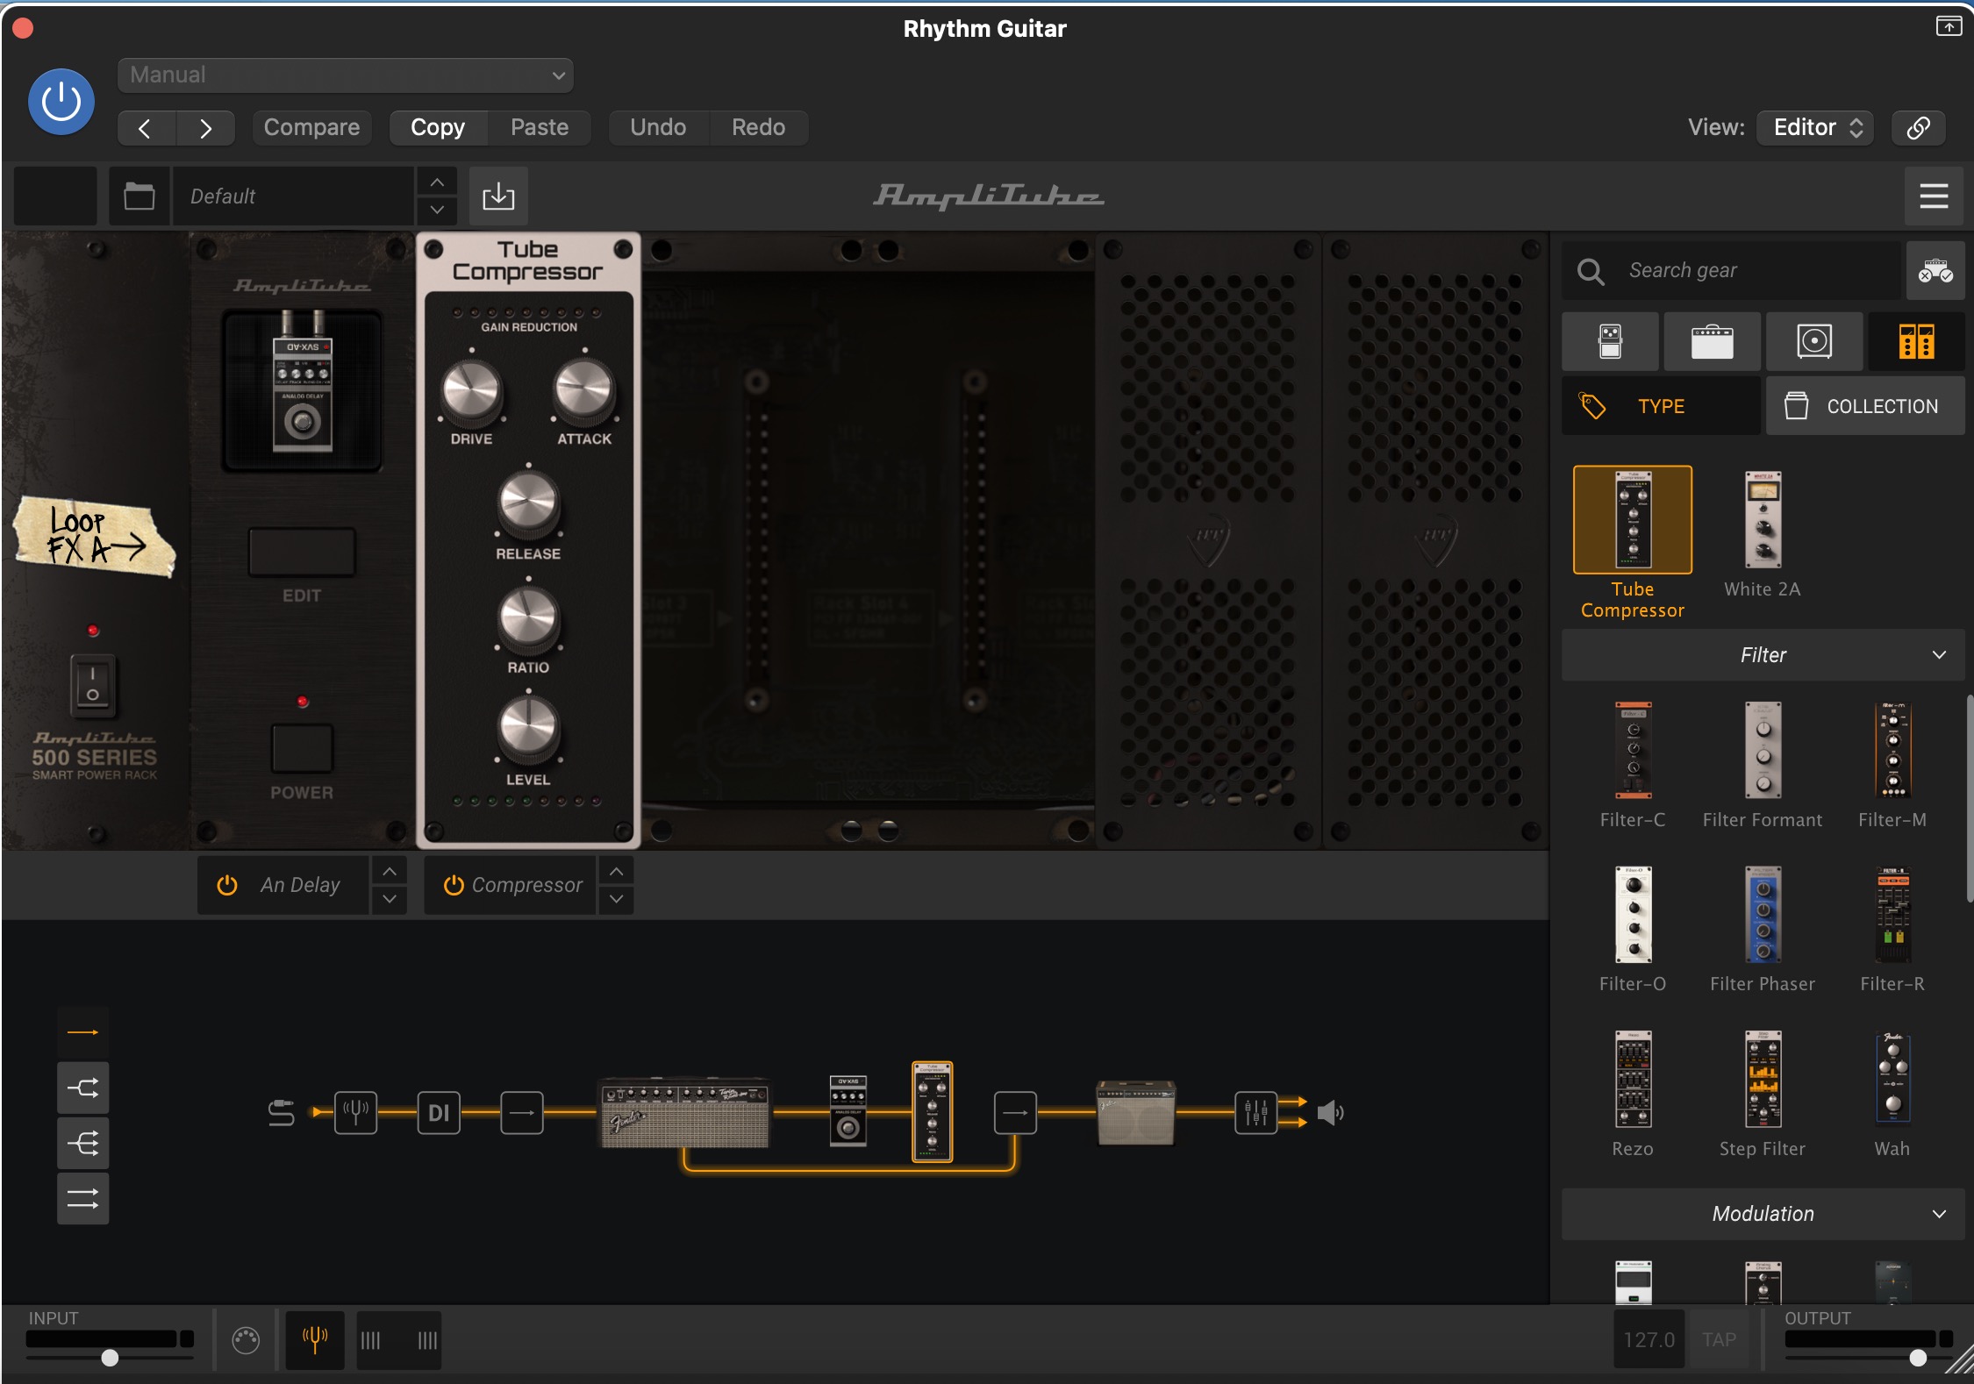Select the single serial signal routing
The image size is (1974, 1384).
pos(83,1032)
